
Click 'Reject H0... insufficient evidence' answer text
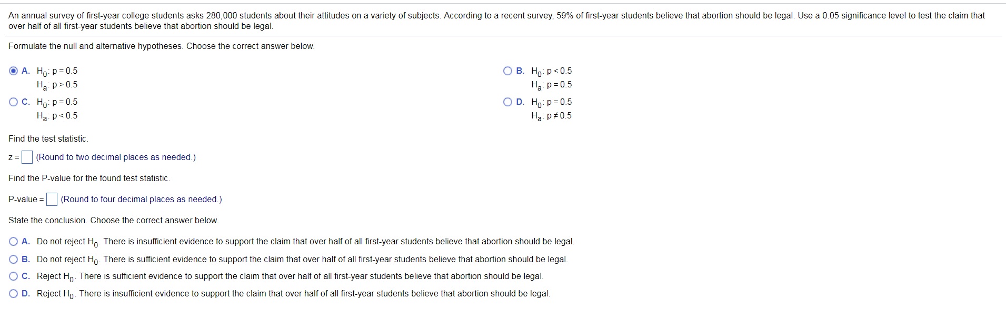(293, 294)
